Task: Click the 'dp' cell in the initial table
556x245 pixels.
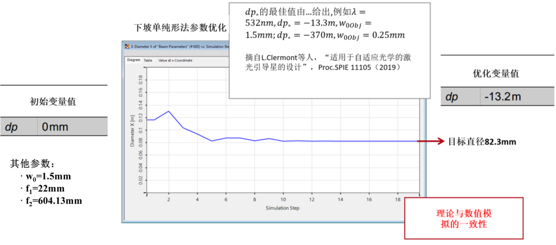Action: pos(11,128)
